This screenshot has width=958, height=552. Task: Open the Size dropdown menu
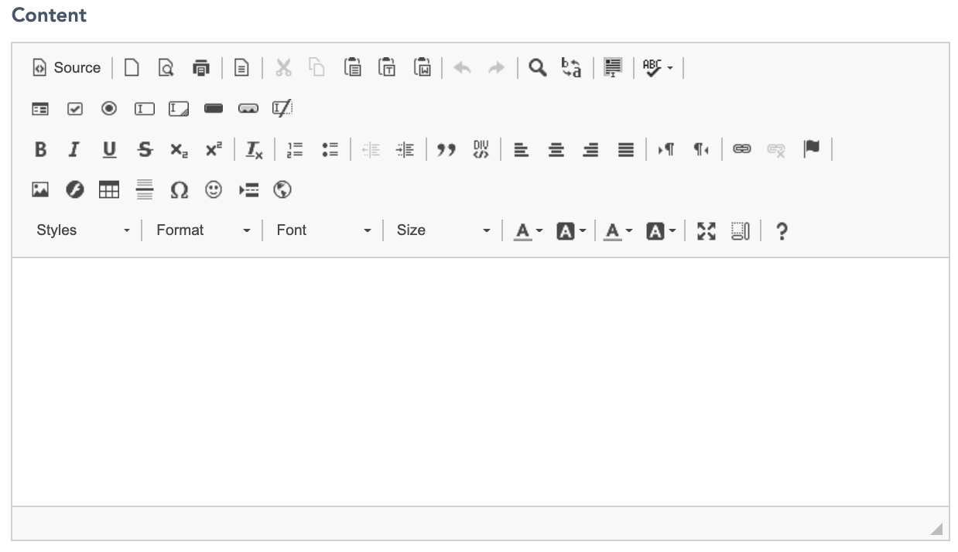pyautogui.click(x=443, y=230)
